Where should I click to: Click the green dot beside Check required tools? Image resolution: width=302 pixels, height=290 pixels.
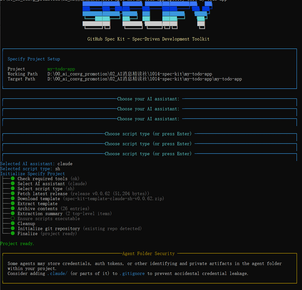coord(13,179)
